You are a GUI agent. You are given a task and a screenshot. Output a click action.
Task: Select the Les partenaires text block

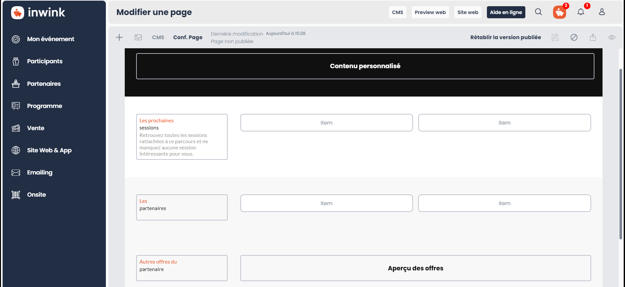click(x=182, y=207)
